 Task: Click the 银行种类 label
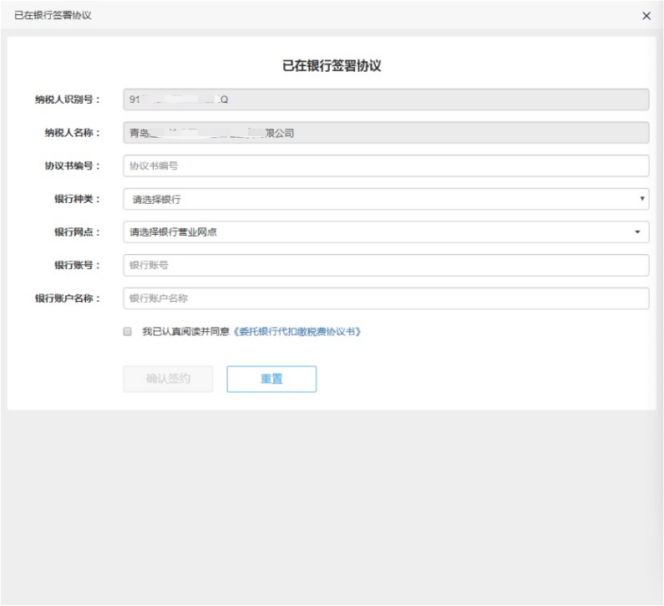coord(77,199)
